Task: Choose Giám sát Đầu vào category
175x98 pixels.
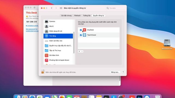Action: [x=58, y=41]
